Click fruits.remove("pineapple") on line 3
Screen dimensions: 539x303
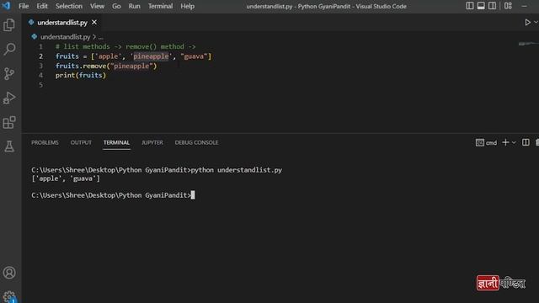click(106, 66)
